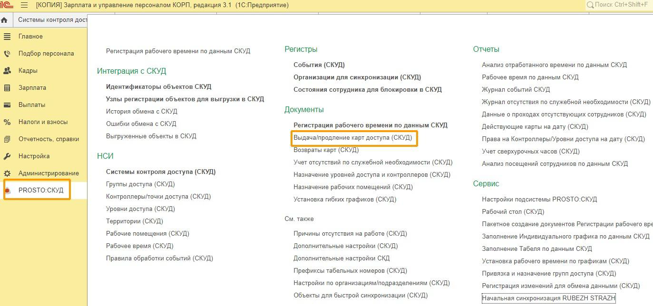Viewport: 653px width, 306px height.
Task: Open Идентификаторы объектов СКУД
Action: (158, 87)
